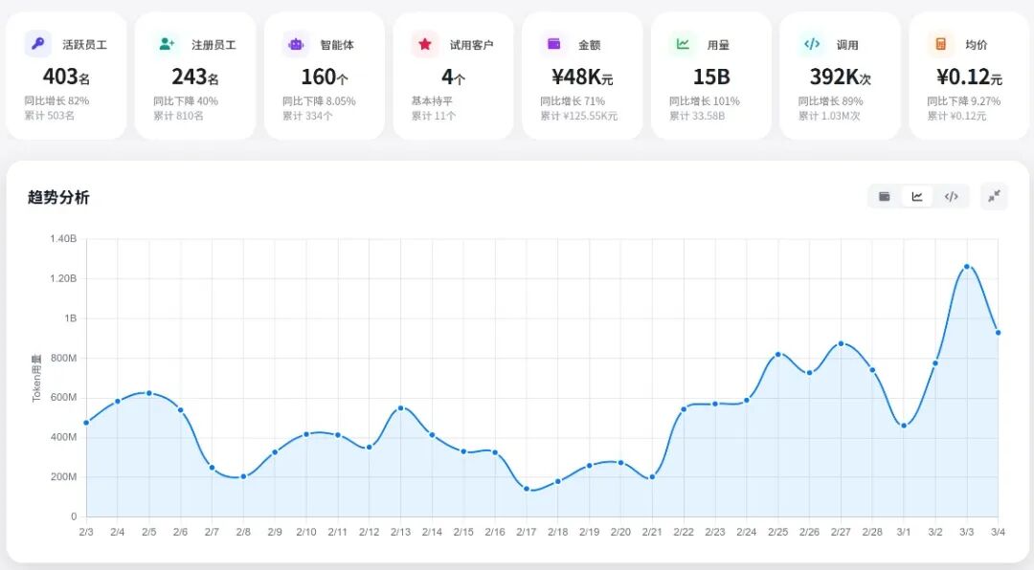Collapse the 趋势分析 panel with shrink icon

click(993, 196)
